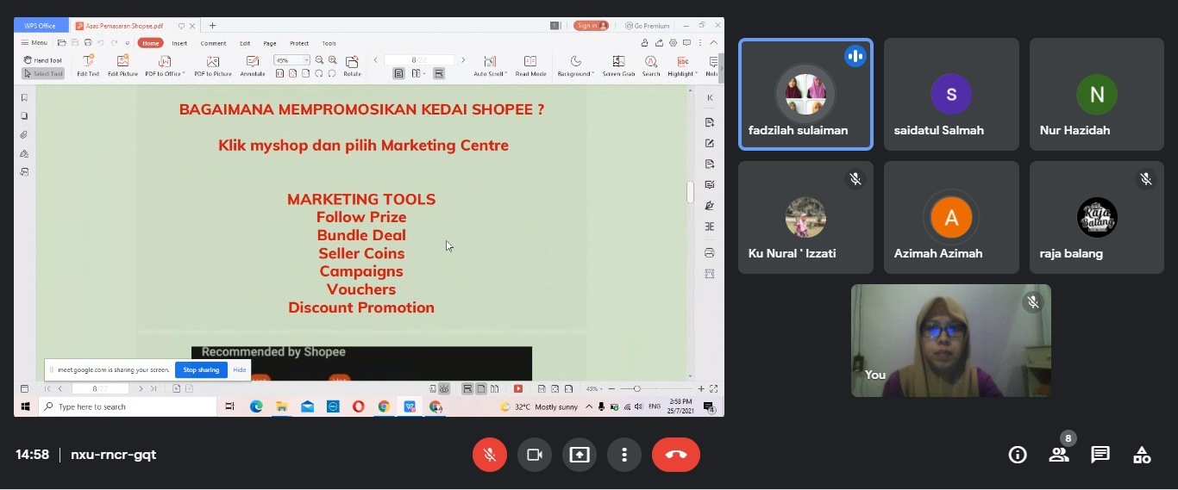This screenshot has height=490, width=1178.
Task: Toggle the camera in Meet
Action: 535,455
